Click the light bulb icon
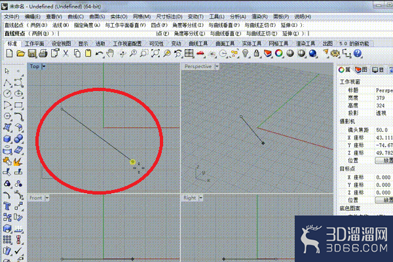The height and width of the screenshot is (262, 393). pos(246,53)
